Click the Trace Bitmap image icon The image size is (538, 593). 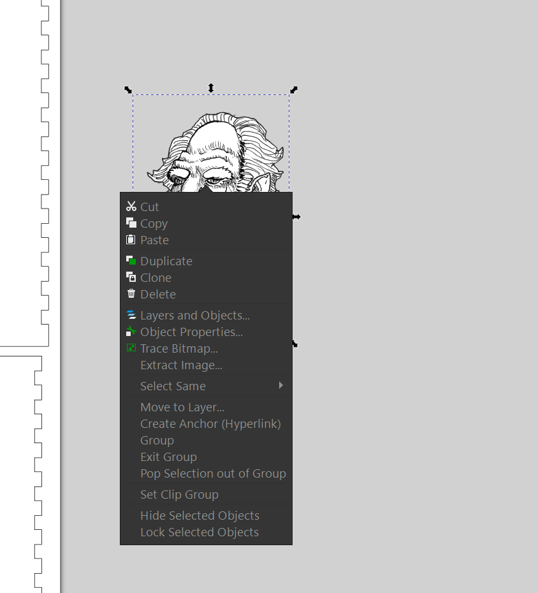131,348
